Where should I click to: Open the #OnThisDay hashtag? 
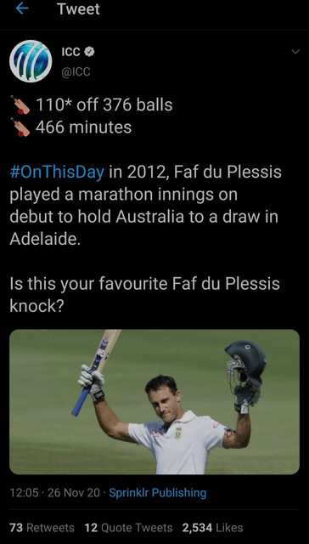tap(57, 173)
